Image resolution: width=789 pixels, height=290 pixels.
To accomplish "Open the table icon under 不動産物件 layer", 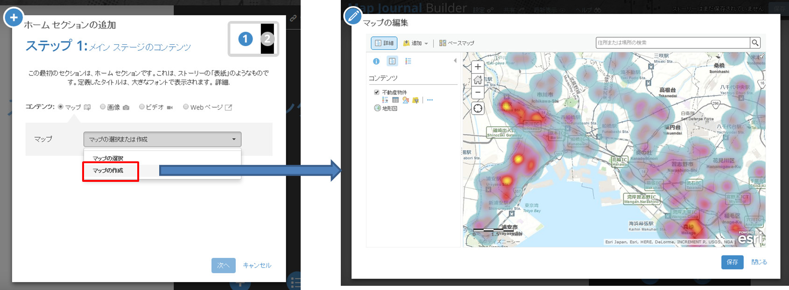I will point(395,100).
